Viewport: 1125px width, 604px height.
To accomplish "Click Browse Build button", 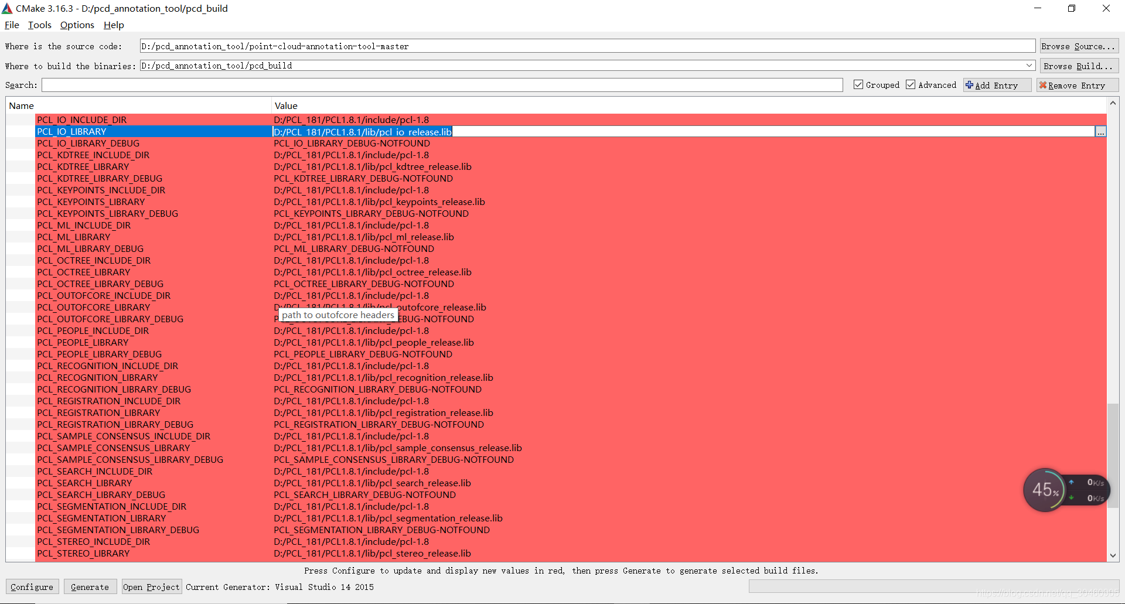I will coord(1079,66).
